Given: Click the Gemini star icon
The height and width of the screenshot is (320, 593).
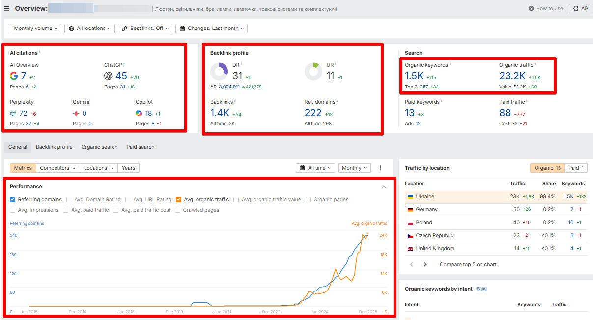Looking at the screenshot, I should [x=76, y=113].
